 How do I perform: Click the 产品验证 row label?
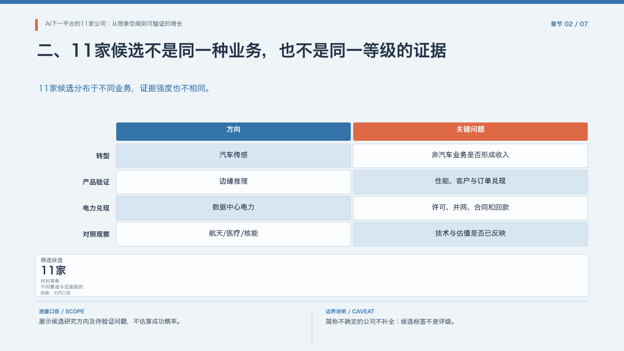pos(96,182)
